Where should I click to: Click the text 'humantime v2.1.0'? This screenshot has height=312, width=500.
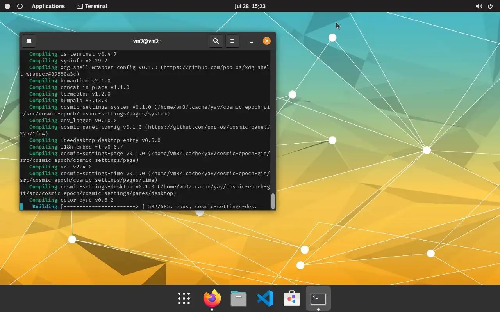click(86, 81)
